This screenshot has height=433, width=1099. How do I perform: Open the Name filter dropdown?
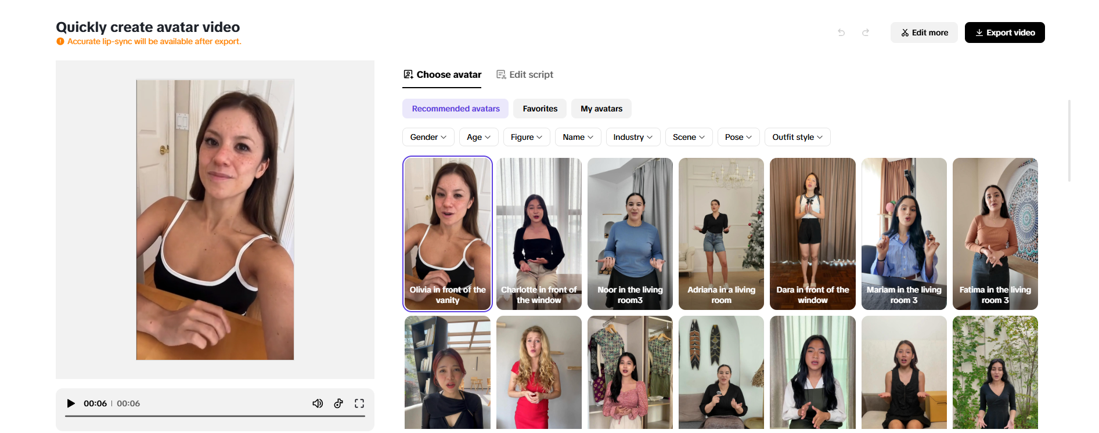tap(578, 137)
